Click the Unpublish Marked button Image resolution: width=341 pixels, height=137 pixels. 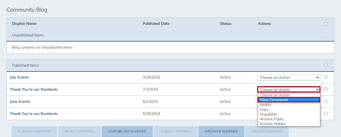point(127,131)
